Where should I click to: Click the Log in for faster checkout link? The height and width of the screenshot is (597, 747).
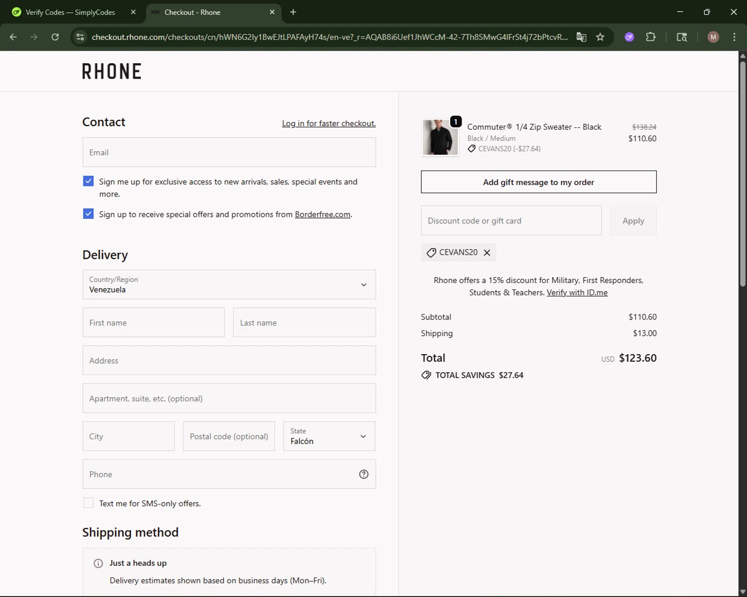tap(329, 123)
